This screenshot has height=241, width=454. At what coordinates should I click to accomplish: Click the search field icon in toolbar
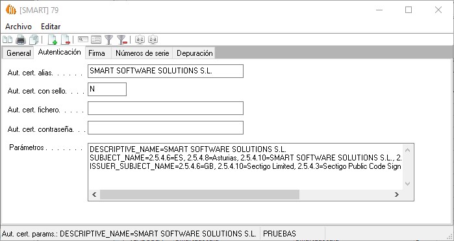[83, 40]
